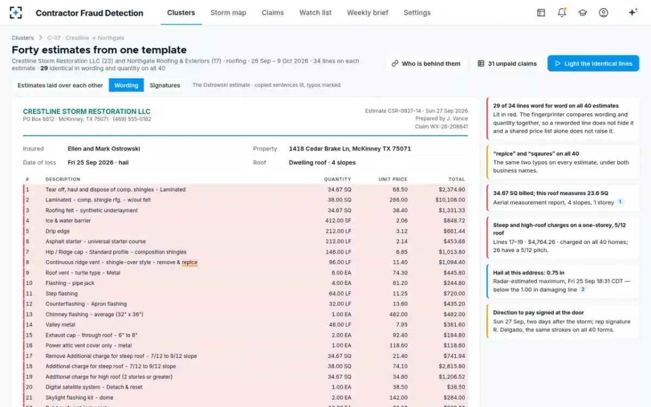Select the Drip edge line
The width and height of the screenshot is (651, 407).
tap(245, 231)
